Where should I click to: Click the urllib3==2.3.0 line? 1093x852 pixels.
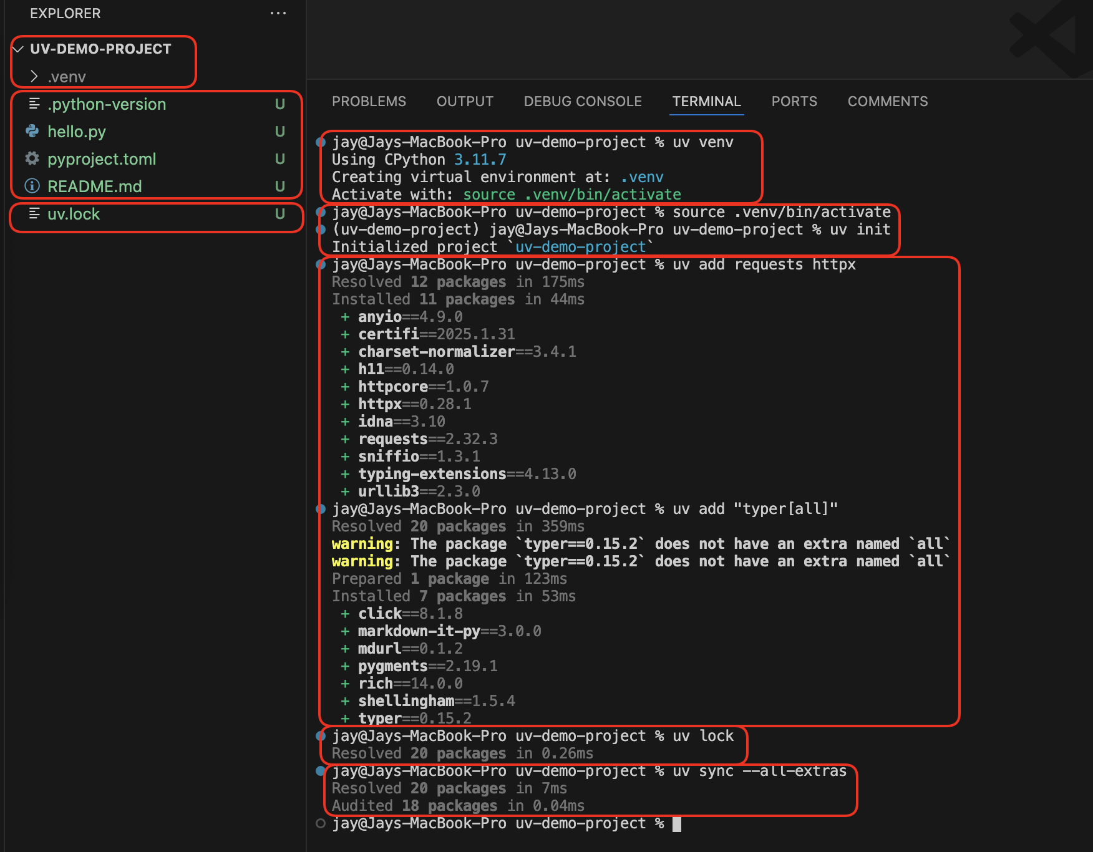(x=410, y=491)
